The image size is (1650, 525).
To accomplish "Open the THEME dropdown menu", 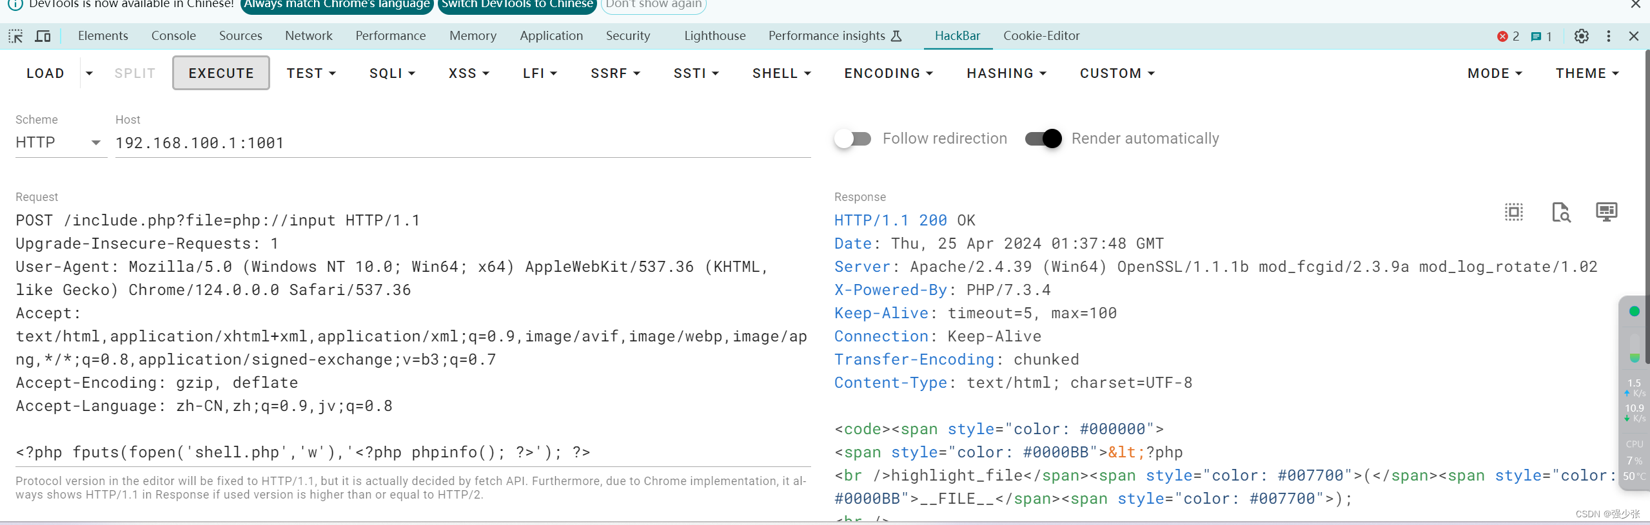I will [1587, 73].
